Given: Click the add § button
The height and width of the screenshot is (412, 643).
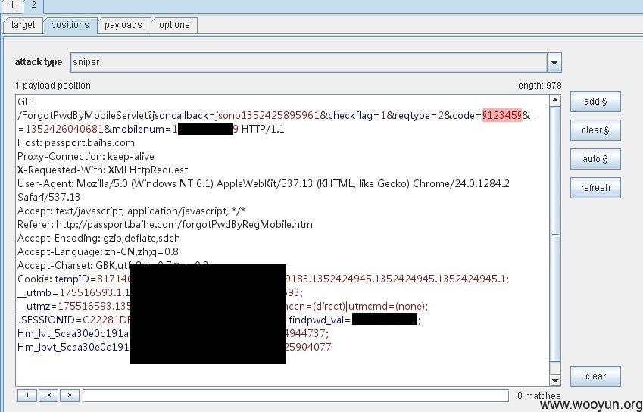Looking at the screenshot, I should pyautogui.click(x=595, y=101).
